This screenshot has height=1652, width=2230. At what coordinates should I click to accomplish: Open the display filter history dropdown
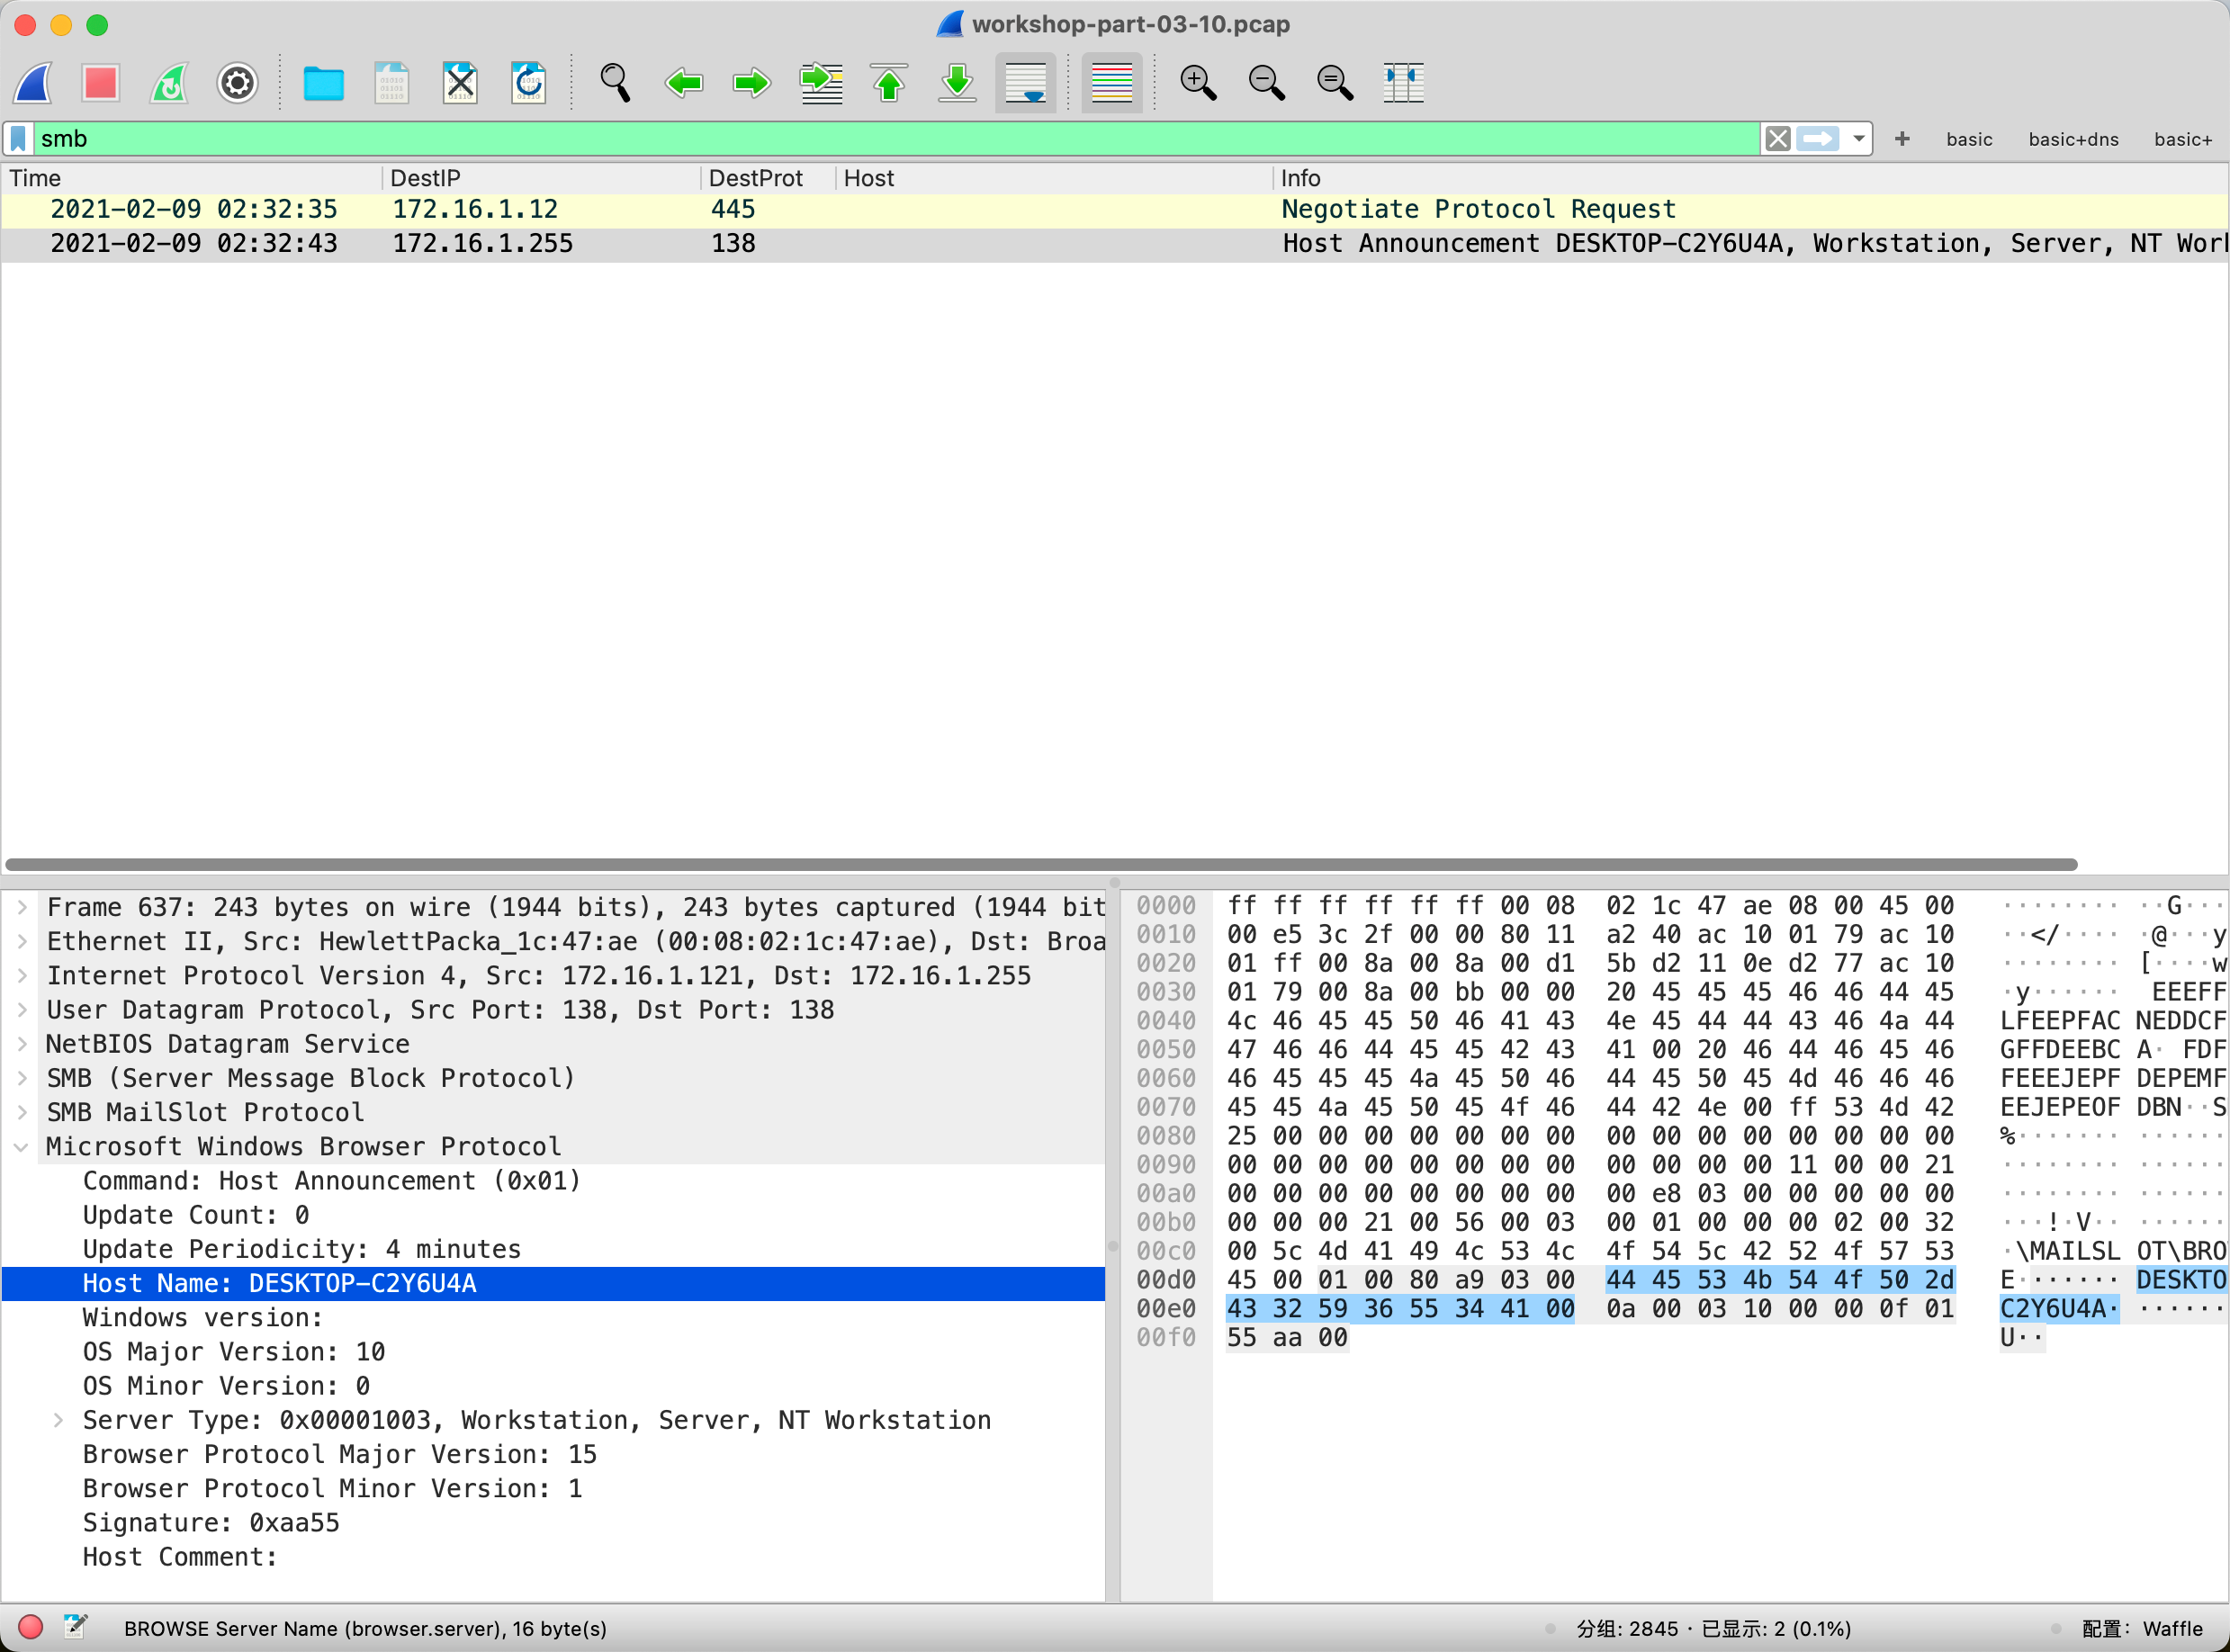pos(1858,139)
